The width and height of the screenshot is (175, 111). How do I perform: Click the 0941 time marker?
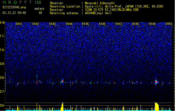[x=19, y=24]
